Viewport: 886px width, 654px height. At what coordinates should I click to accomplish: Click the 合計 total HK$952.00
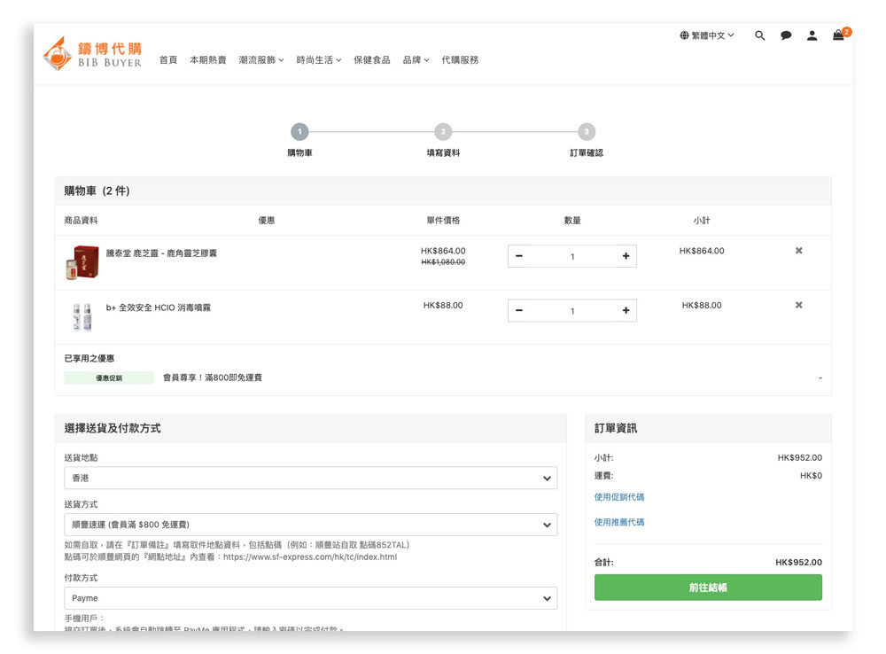[x=798, y=562]
